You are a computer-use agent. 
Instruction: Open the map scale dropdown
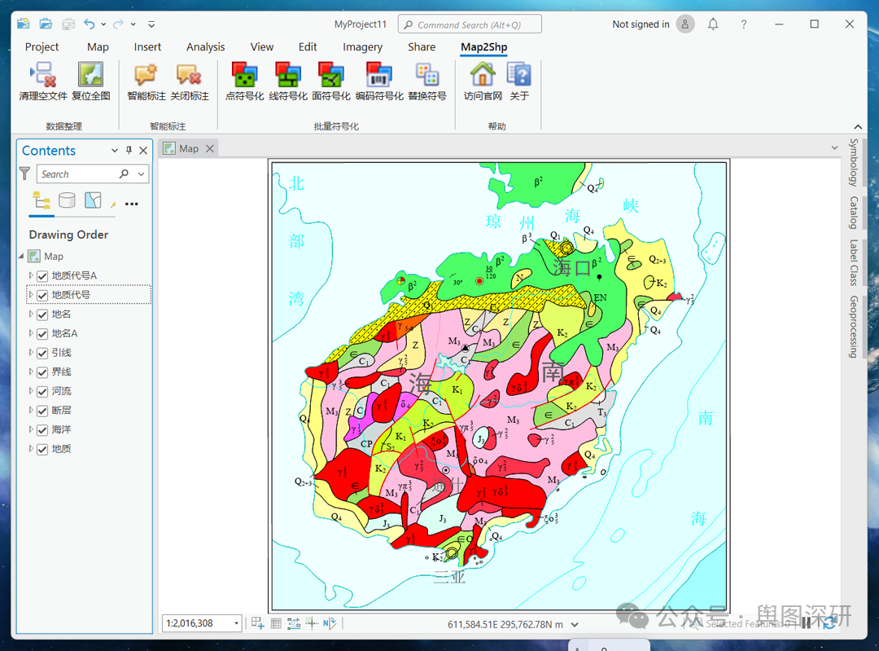pyautogui.click(x=237, y=623)
